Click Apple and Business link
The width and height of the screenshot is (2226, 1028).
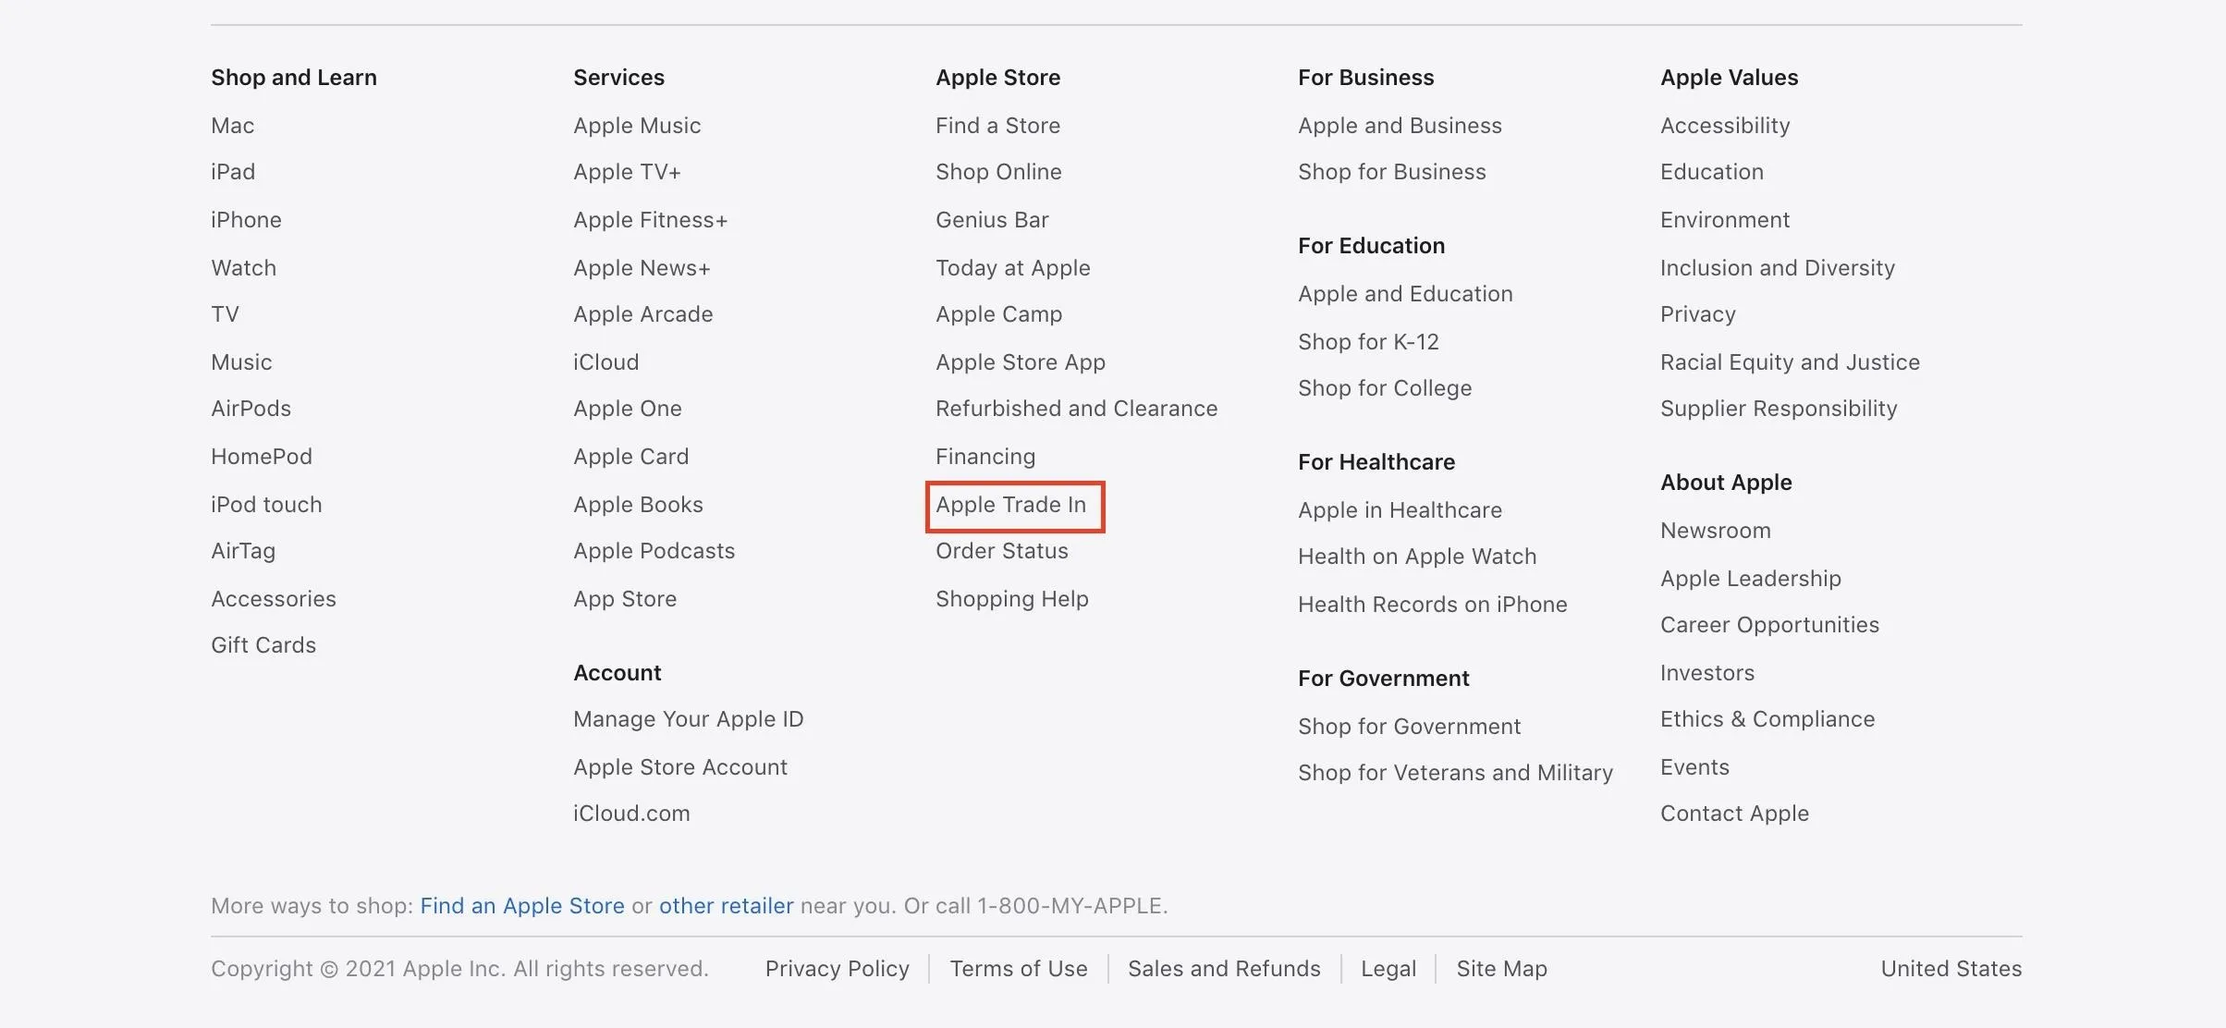click(x=1400, y=126)
